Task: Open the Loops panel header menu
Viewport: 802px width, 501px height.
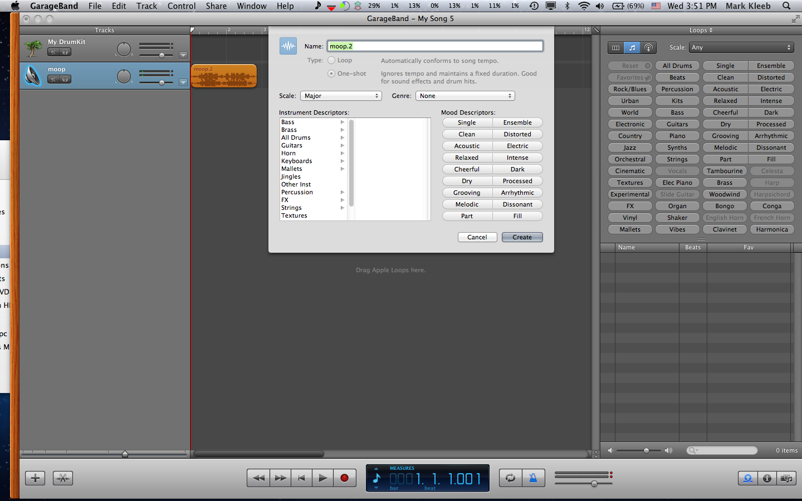Action: [701, 30]
